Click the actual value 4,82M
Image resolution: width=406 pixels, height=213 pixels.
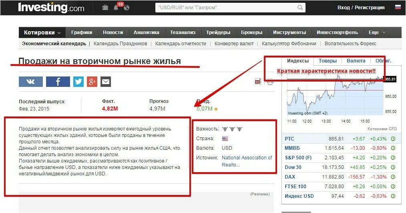click(x=110, y=109)
